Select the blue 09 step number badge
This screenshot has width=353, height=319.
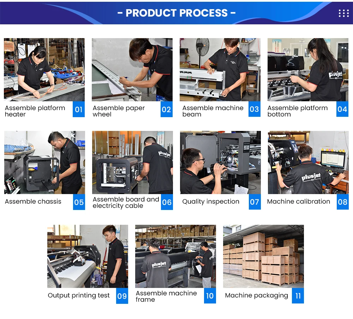[122, 296]
